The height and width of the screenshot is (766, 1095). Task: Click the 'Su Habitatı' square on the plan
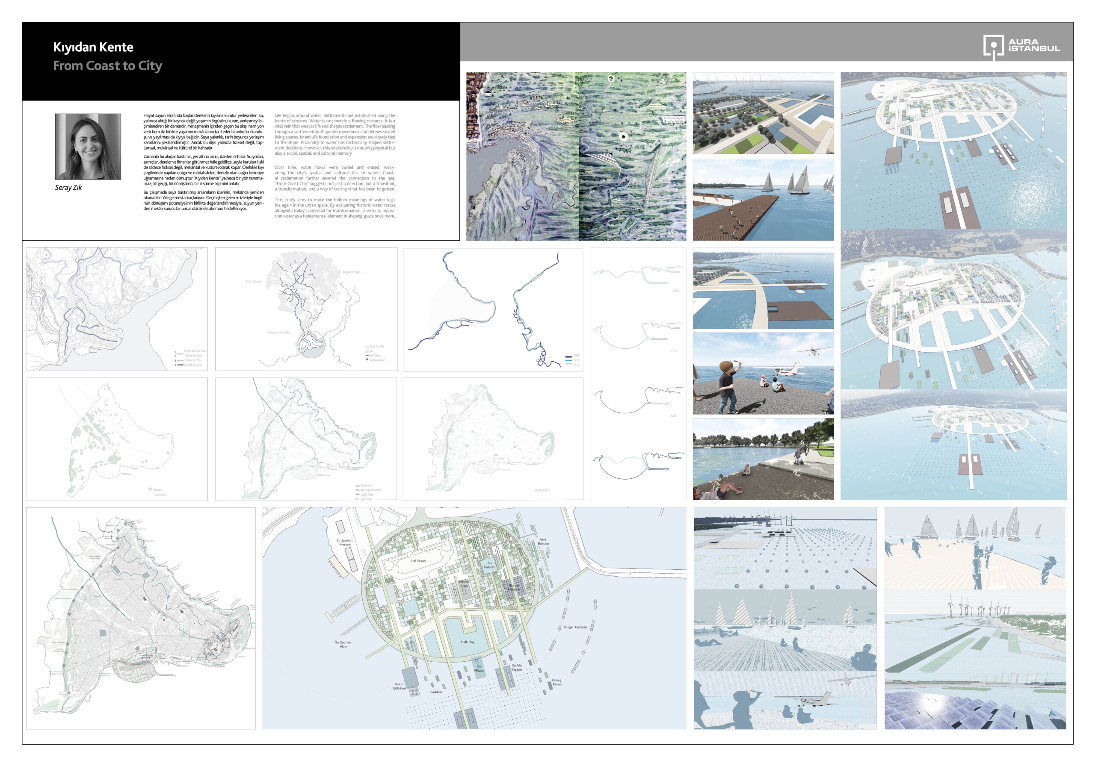(489, 566)
